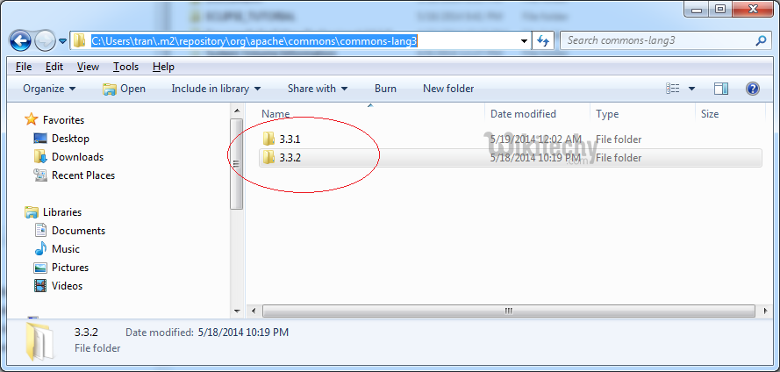Open the Share with dropdown
Viewport: 780px width, 372px height.
(x=317, y=89)
